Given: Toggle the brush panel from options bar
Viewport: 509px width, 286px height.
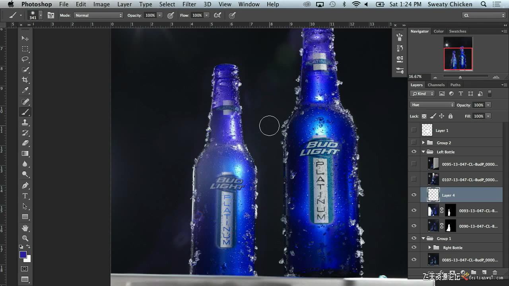Looking at the screenshot, I should [51, 15].
